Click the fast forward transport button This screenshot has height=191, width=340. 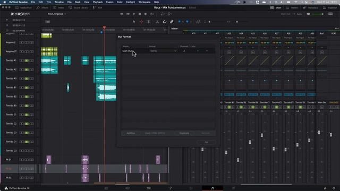pyautogui.click(x=128, y=14)
